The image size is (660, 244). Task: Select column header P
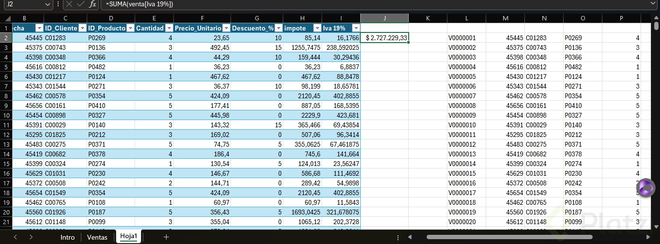coord(621,18)
